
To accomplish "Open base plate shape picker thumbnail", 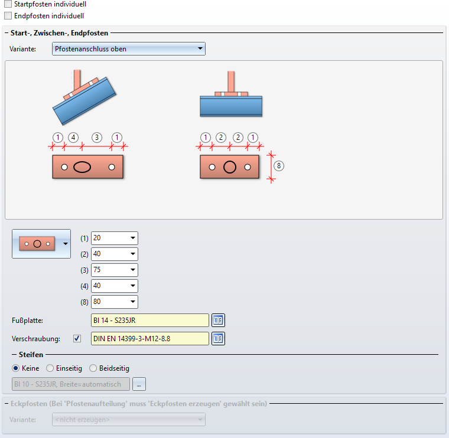I will [41, 244].
